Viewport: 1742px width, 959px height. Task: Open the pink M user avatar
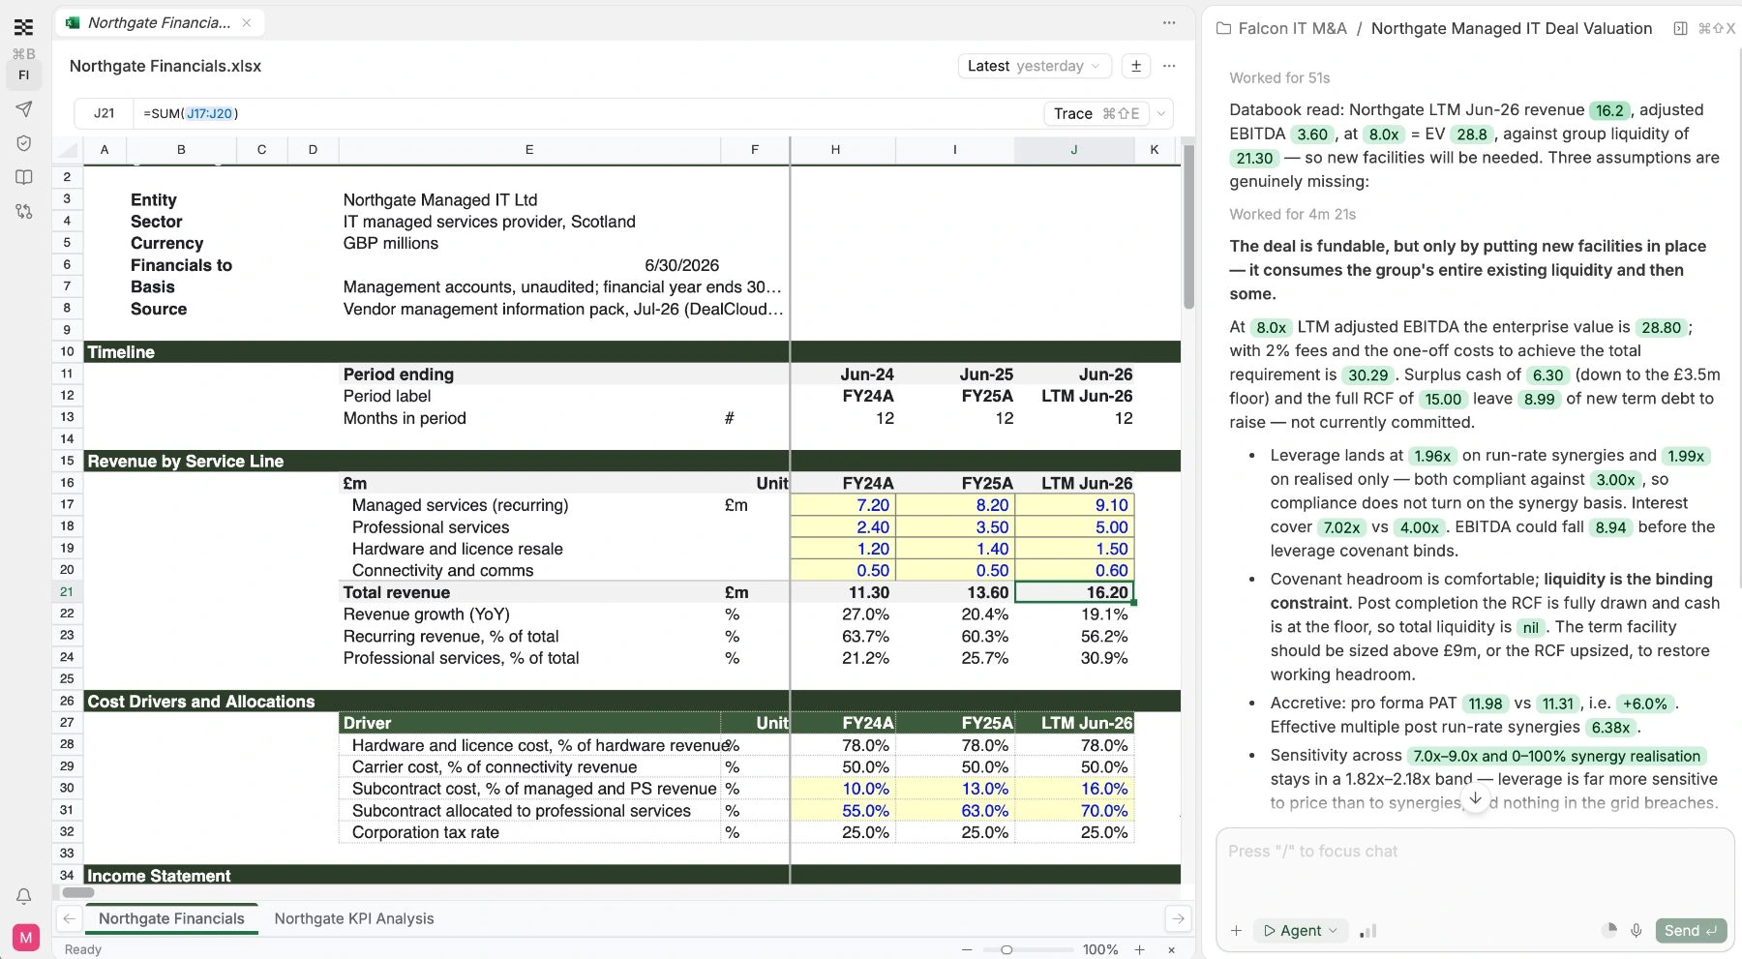click(x=25, y=937)
